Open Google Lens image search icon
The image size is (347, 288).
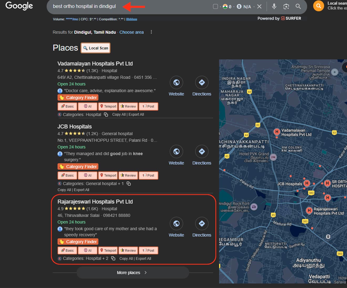[x=286, y=6]
